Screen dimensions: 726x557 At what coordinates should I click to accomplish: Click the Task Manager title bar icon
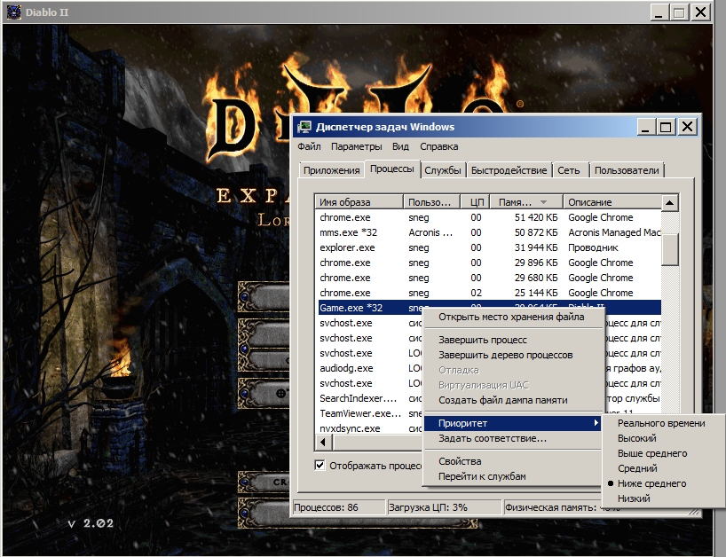304,127
